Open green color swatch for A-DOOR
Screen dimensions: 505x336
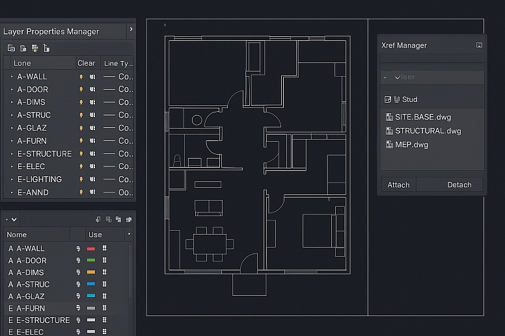(91, 261)
